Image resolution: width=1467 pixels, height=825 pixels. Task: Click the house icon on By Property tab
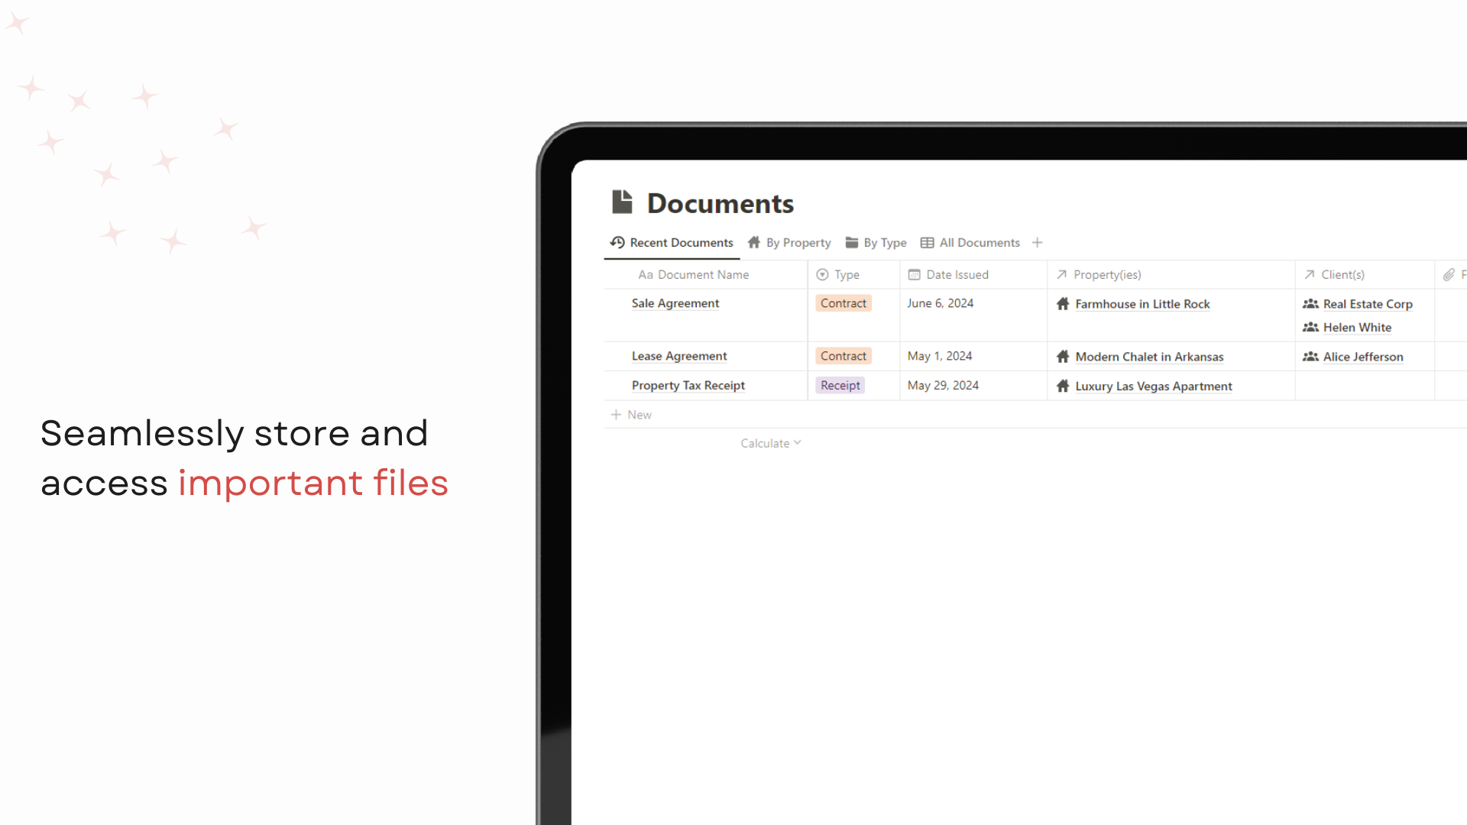click(754, 242)
